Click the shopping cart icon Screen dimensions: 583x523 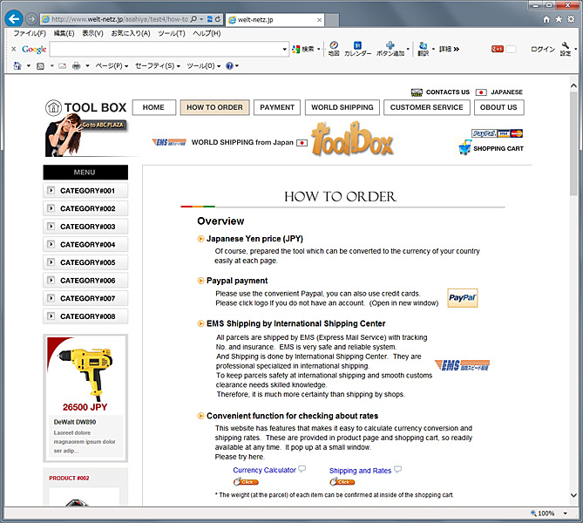click(x=464, y=147)
